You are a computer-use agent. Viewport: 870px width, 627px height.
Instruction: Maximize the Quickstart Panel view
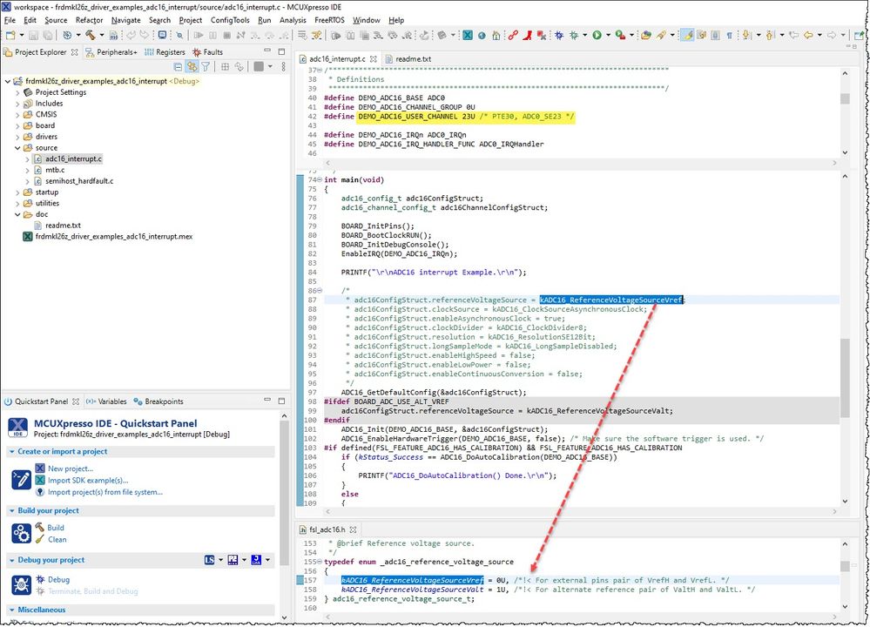280,401
